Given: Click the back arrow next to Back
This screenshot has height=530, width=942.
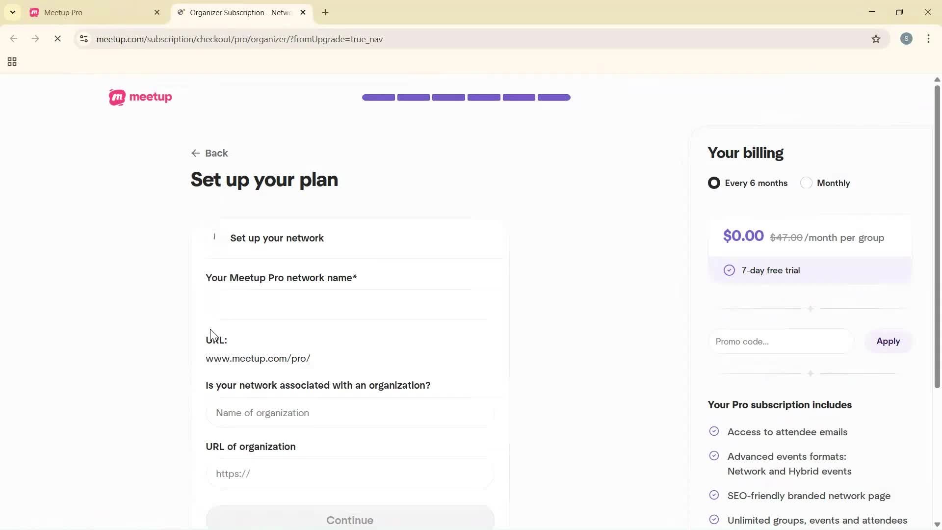Looking at the screenshot, I should (x=196, y=153).
